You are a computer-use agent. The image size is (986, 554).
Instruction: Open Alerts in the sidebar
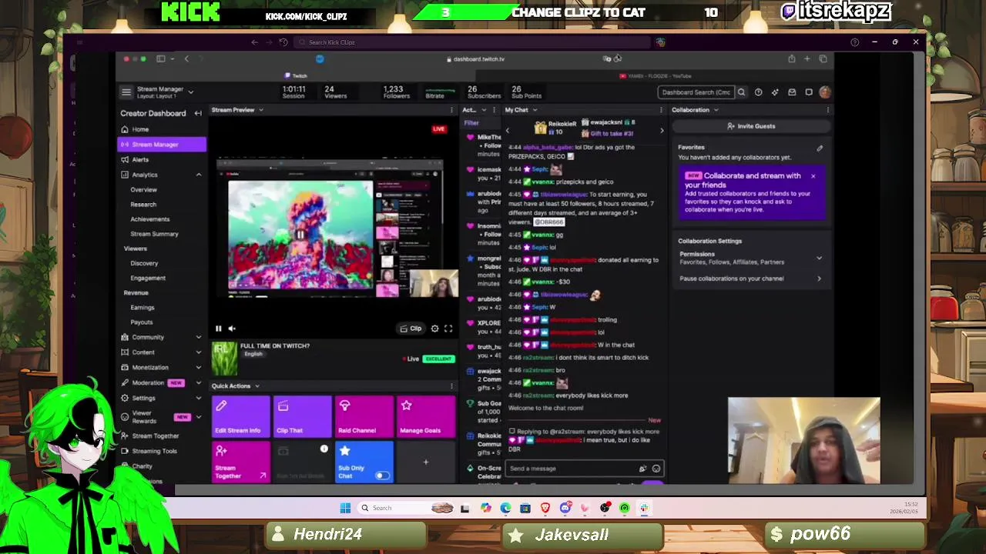pyautogui.click(x=140, y=159)
